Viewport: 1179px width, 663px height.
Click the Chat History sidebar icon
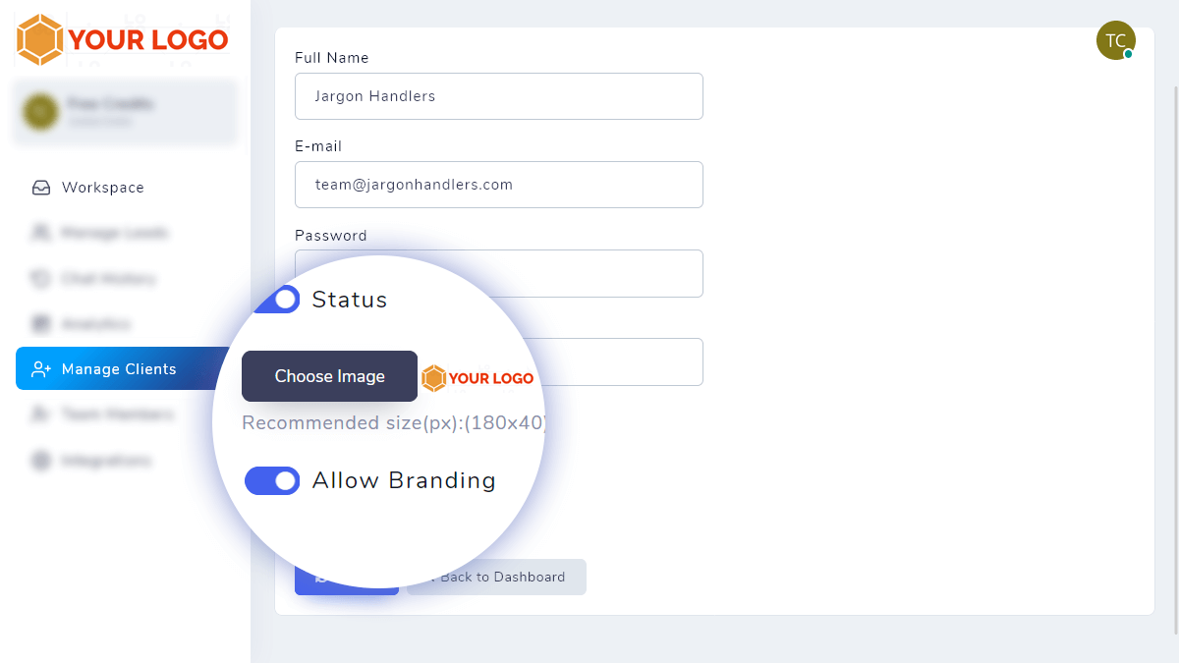click(x=41, y=279)
